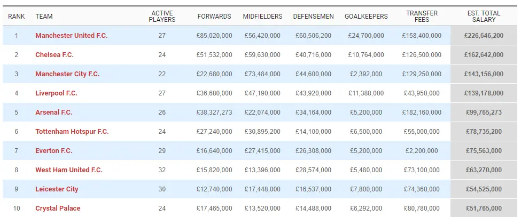Open the Chelsea F.C. team link
This screenshot has width=521, height=217.
[x=55, y=55]
